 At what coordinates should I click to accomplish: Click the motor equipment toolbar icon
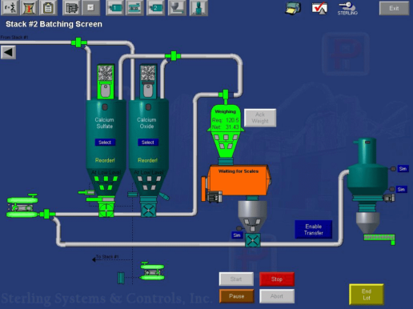pyautogui.click(x=71, y=8)
